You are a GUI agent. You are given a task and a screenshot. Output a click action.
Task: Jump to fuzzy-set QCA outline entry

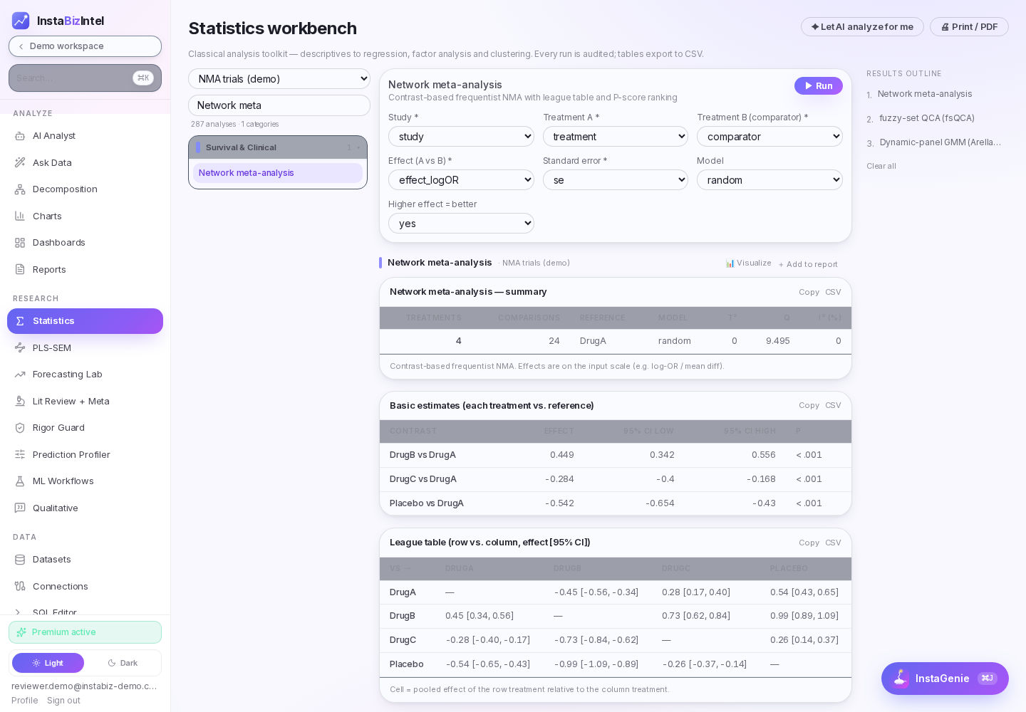(926, 118)
